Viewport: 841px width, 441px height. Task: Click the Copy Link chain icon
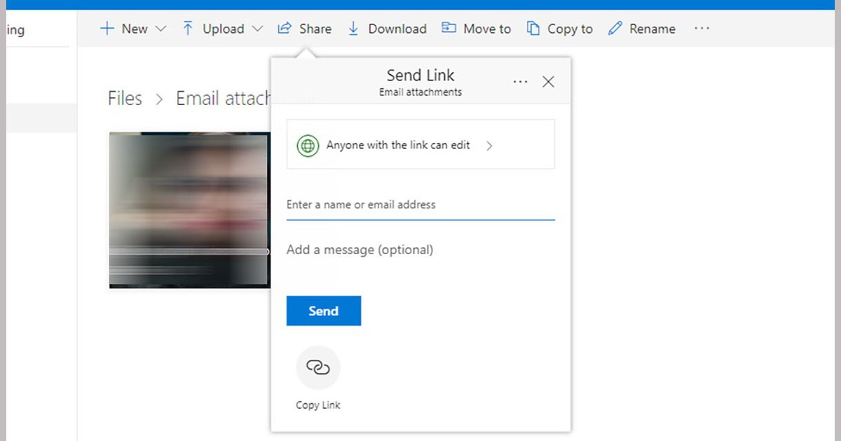(x=318, y=367)
